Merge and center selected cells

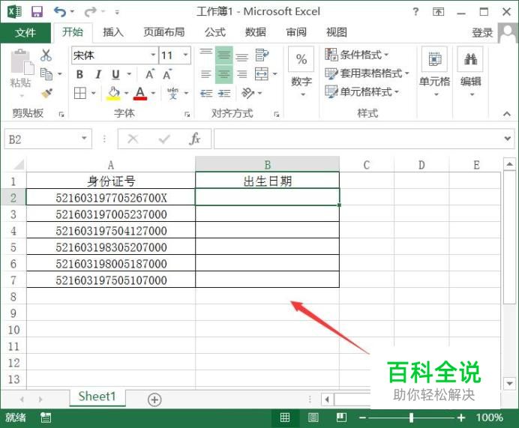[x=262, y=74]
